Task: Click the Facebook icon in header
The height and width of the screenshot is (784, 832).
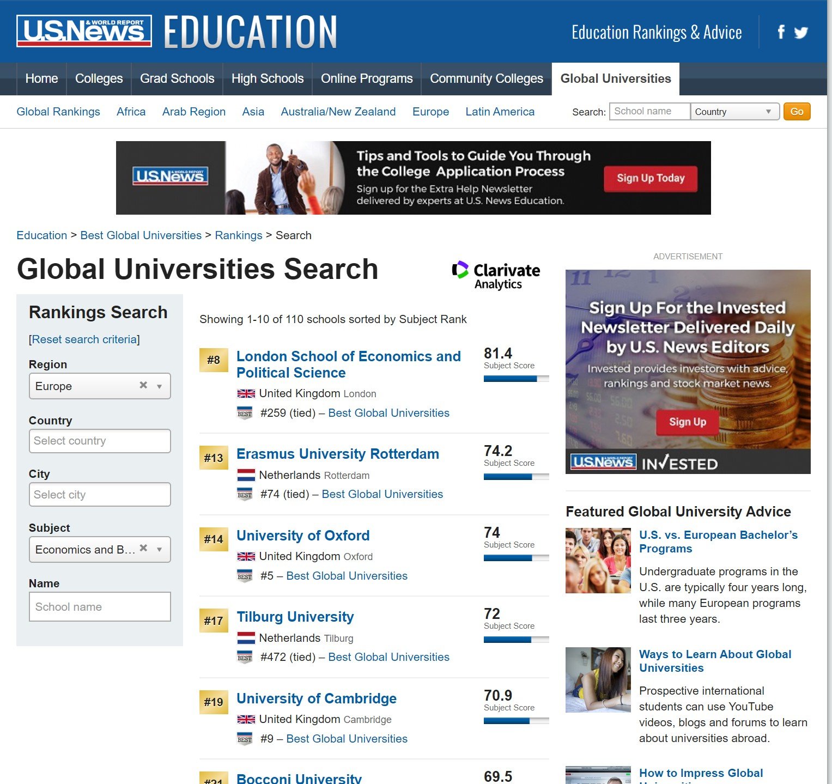Action: (x=781, y=32)
